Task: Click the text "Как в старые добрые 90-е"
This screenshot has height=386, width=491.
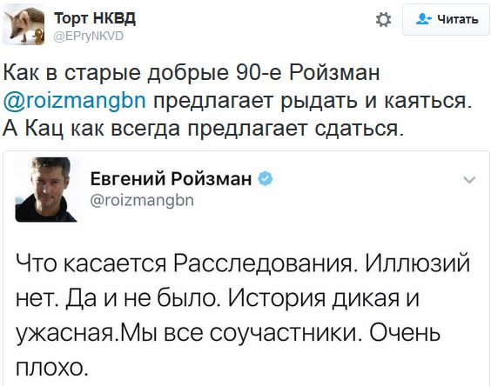Action: [x=143, y=72]
